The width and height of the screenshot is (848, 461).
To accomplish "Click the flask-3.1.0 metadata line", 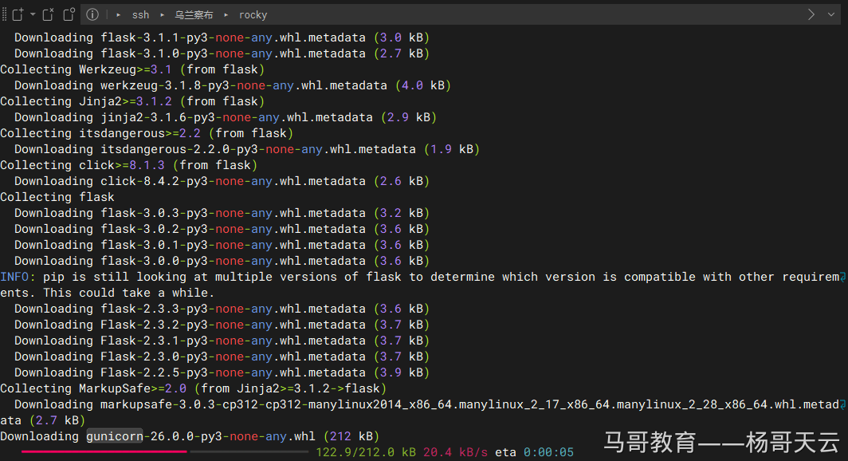I will tap(222, 53).
